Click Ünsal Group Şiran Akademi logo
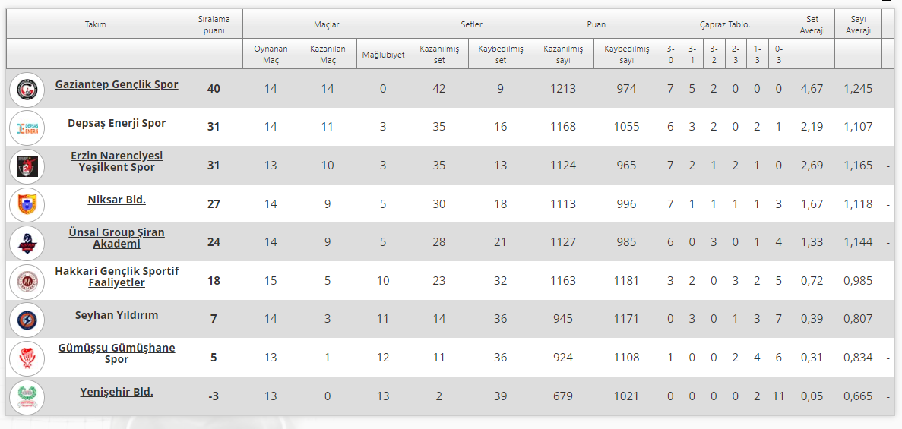 coord(27,243)
